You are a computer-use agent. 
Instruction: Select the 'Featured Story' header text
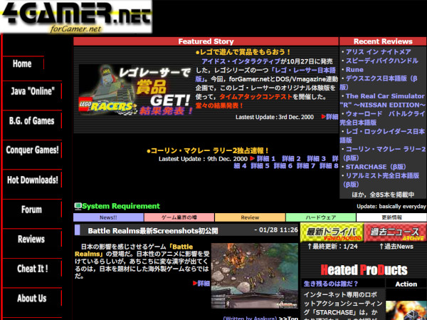coord(206,41)
